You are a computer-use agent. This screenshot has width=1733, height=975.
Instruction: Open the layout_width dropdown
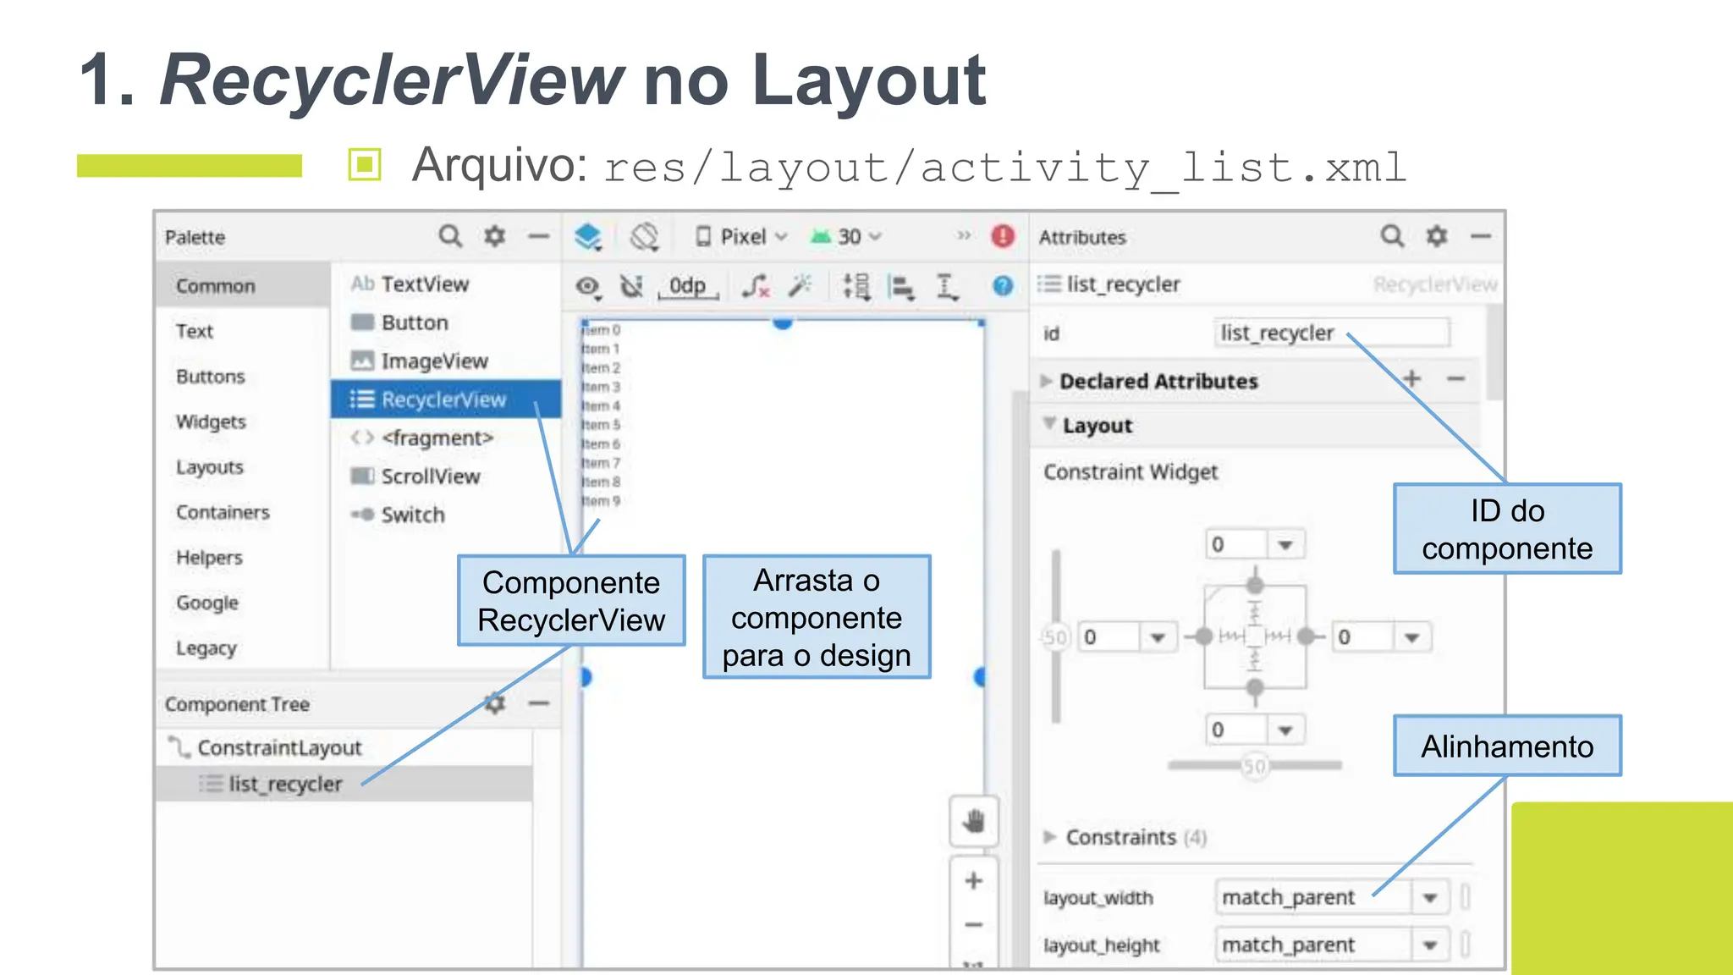(1430, 897)
